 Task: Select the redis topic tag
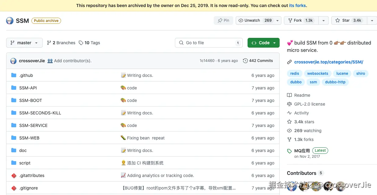tap(295, 74)
